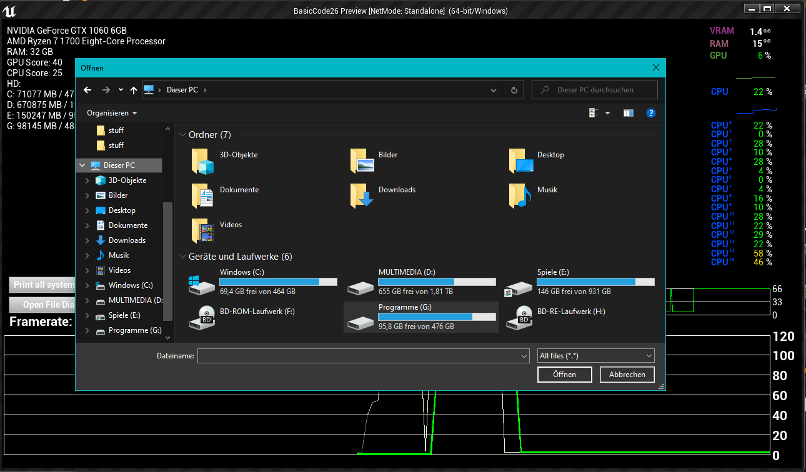Select Desktop in navigation tree
Screen dimensions: 806x472
tap(122, 210)
